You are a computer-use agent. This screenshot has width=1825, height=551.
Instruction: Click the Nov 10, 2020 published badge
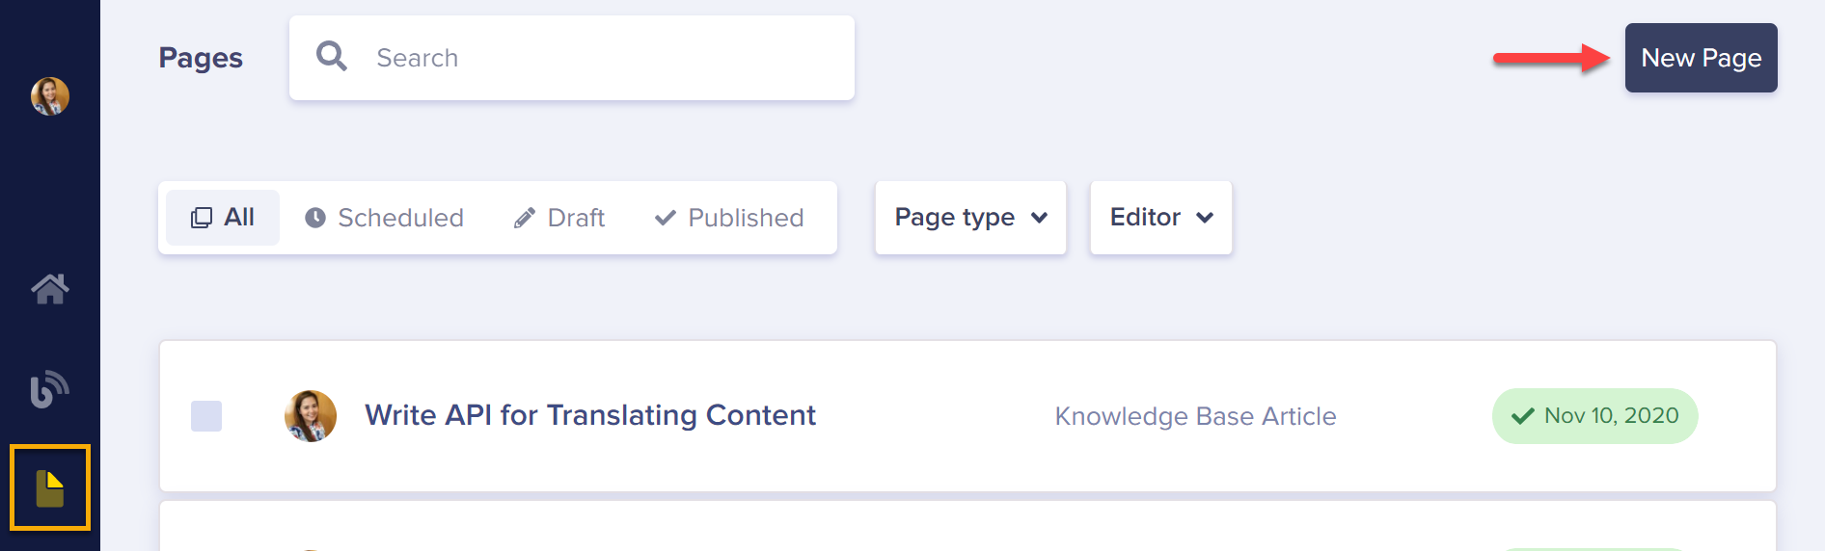pos(1595,416)
